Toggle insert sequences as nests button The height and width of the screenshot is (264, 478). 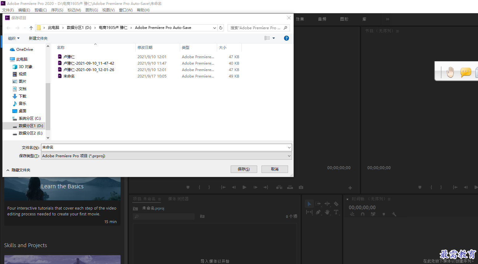pos(352,214)
